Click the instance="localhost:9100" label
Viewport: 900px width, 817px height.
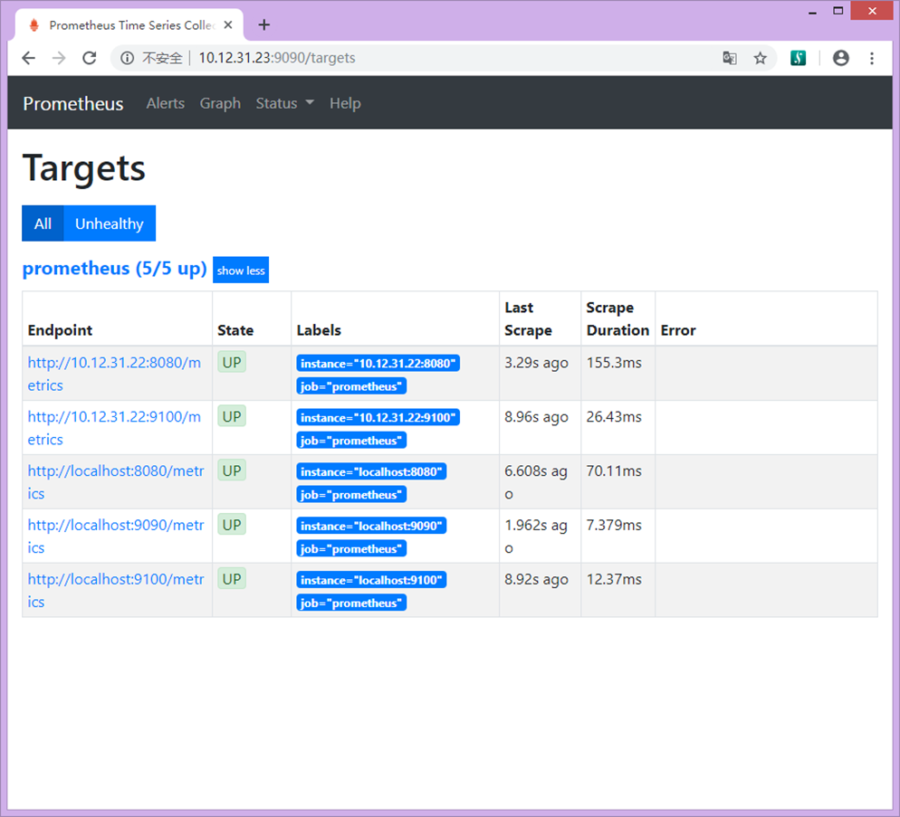pyautogui.click(x=371, y=580)
